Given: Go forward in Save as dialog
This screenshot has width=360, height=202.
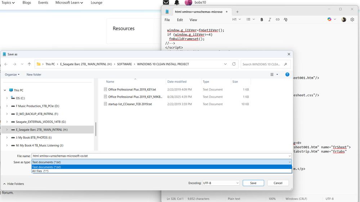Looking at the screenshot, I should 14,64.
